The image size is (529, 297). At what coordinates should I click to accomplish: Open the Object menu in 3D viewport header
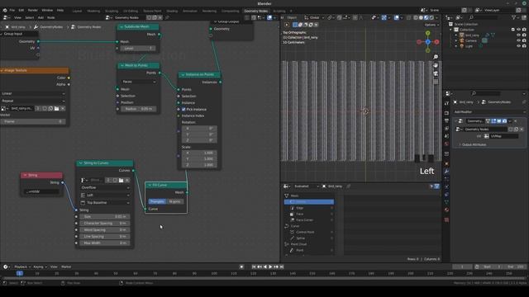pos(292,17)
